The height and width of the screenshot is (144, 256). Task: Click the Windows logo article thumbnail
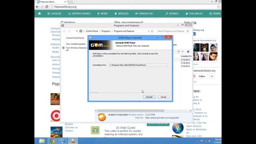(x=178, y=128)
